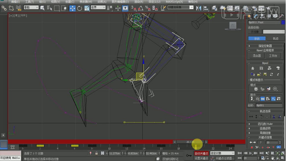Click the Play Animation button
The height and width of the screenshot is (161, 286).
(251, 154)
